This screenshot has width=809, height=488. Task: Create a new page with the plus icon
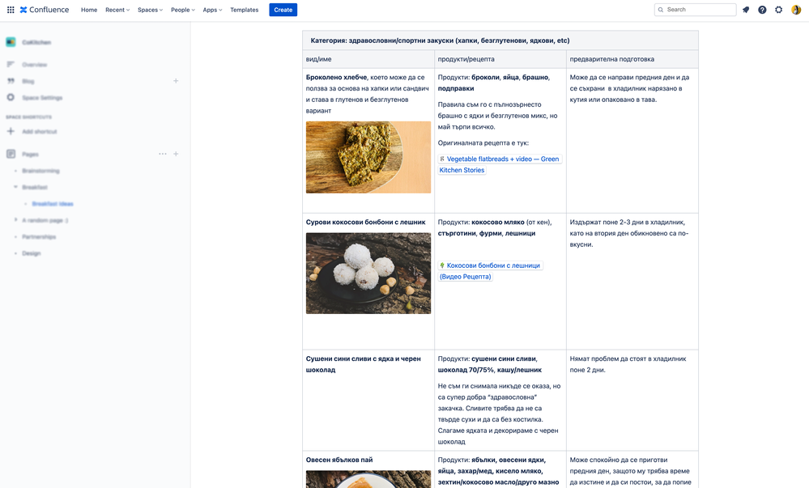tap(176, 153)
